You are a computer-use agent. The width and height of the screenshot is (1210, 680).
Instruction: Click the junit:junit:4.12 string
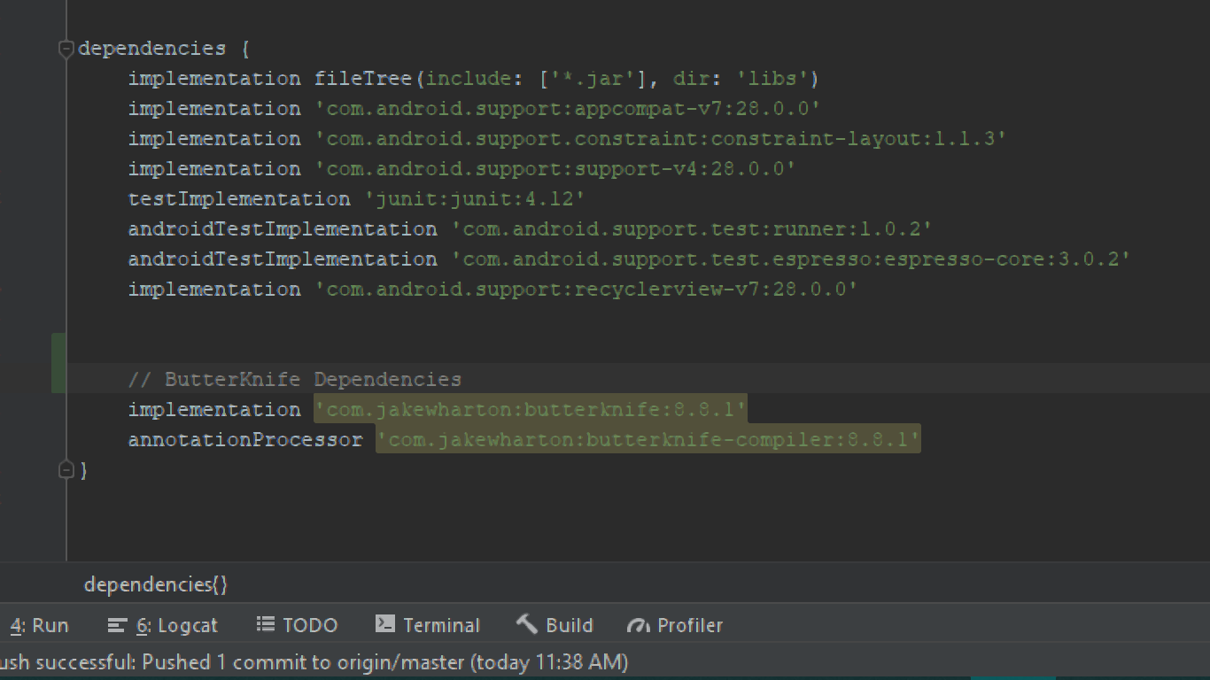[475, 199]
